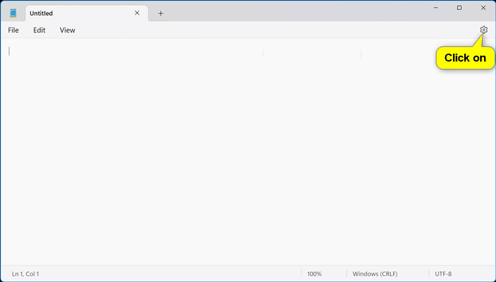This screenshot has width=496, height=282.
Task: Click the 100% zoom level indicator
Action: (314, 274)
